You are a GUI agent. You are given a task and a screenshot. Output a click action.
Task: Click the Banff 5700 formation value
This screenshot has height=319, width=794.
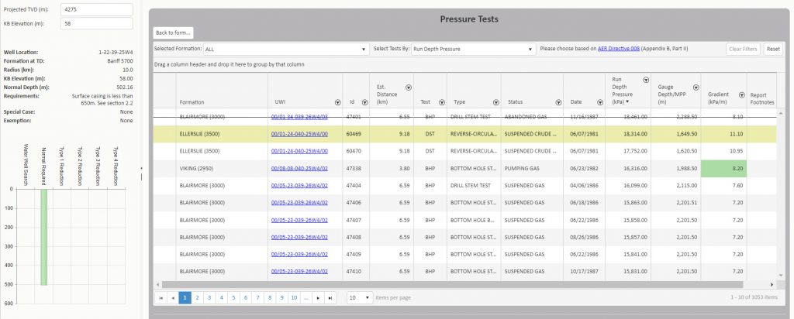[x=120, y=60]
